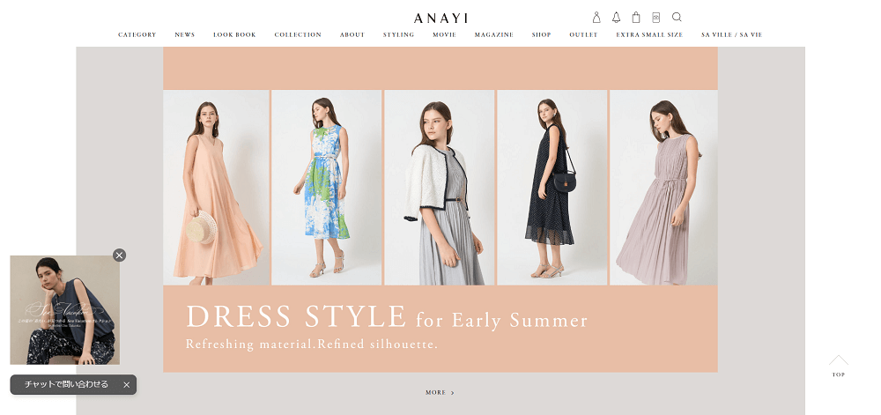Open the SA VILLE / SA VIE link

tap(731, 35)
